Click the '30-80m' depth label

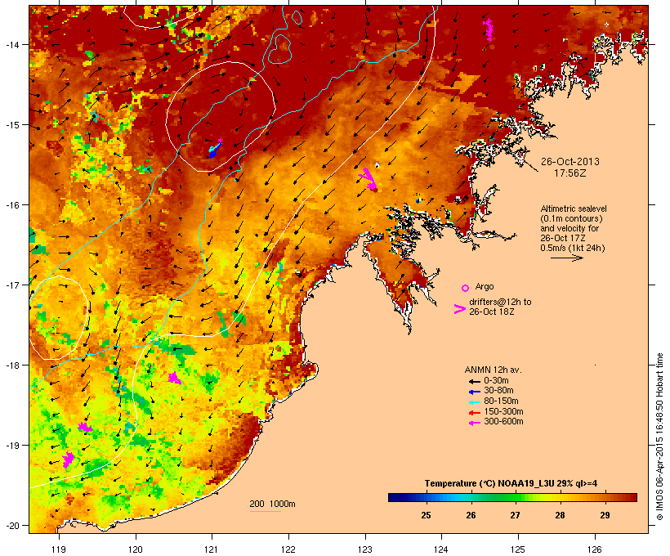[498, 391]
